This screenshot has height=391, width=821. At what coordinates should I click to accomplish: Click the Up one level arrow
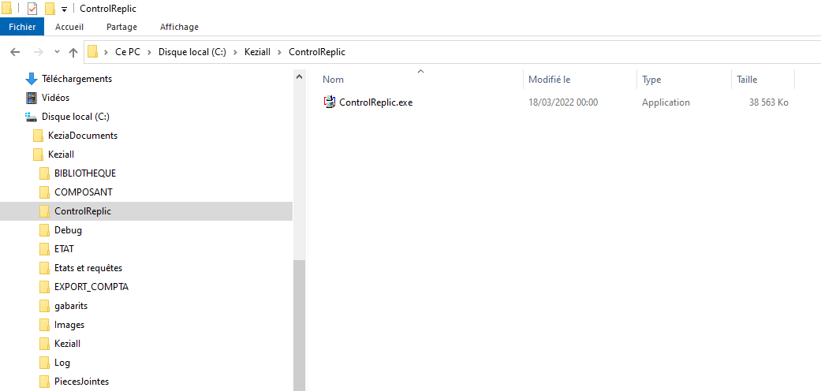(73, 52)
